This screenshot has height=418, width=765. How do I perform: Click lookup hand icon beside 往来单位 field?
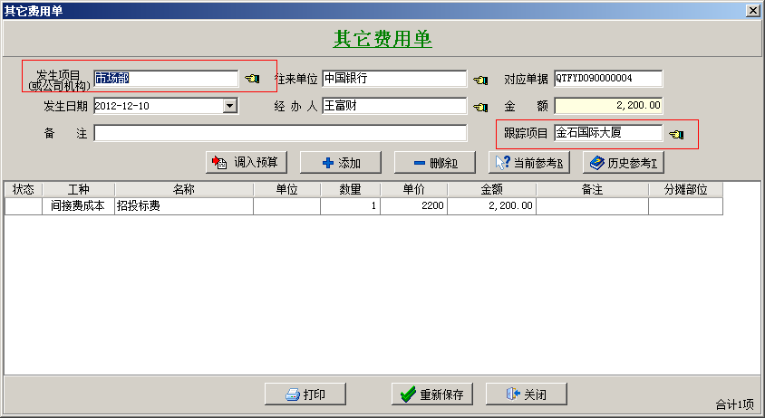coord(480,80)
